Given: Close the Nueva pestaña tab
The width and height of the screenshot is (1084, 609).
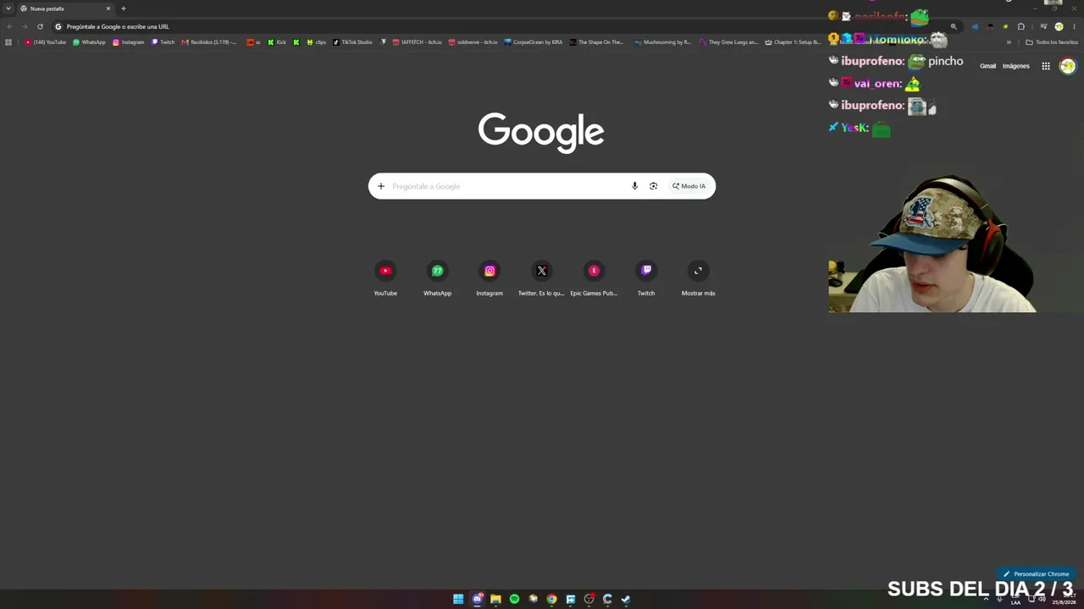Looking at the screenshot, I should pos(108,8).
